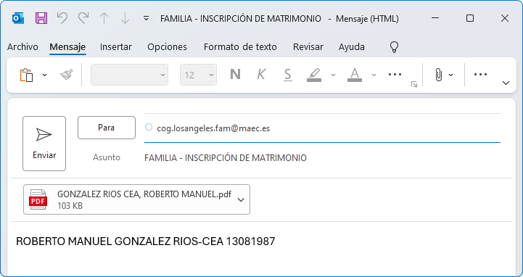
Task: Open the Archivo menu
Action: click(x=22, y=46)
